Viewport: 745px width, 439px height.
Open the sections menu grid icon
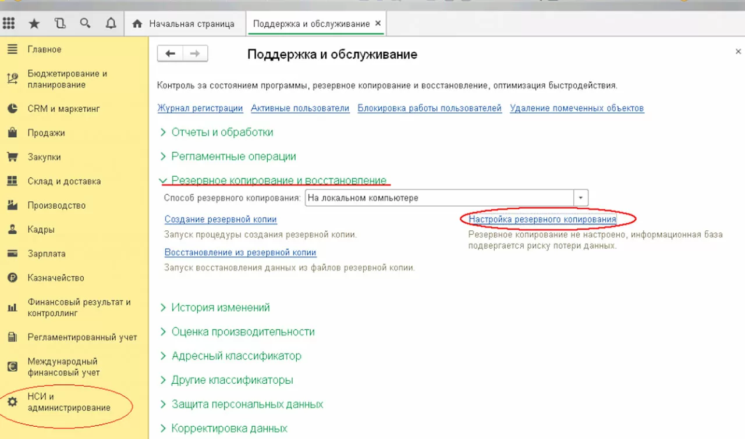(x=9, y=23)
